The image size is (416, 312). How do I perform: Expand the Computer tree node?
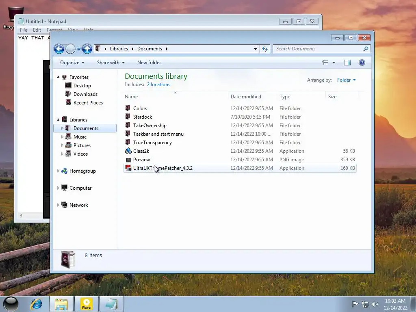click(x=58, y=188)
